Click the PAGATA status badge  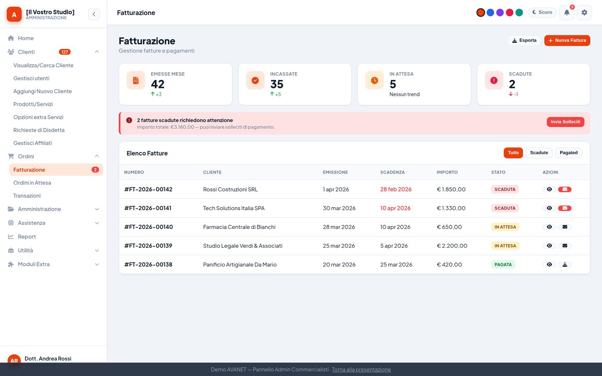coord(503,265)
